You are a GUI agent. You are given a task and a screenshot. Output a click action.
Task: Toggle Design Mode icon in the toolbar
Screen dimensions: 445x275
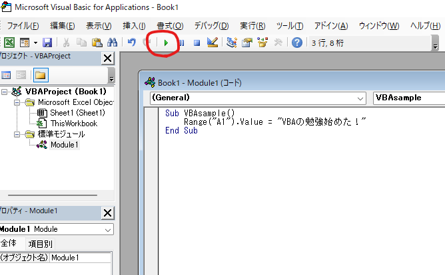(213, 43)
